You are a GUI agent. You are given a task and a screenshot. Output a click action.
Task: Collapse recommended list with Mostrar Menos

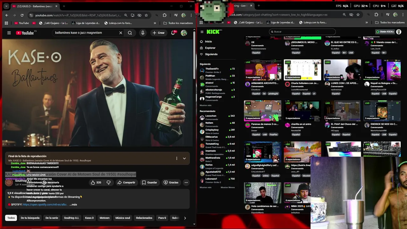(228, 187)
